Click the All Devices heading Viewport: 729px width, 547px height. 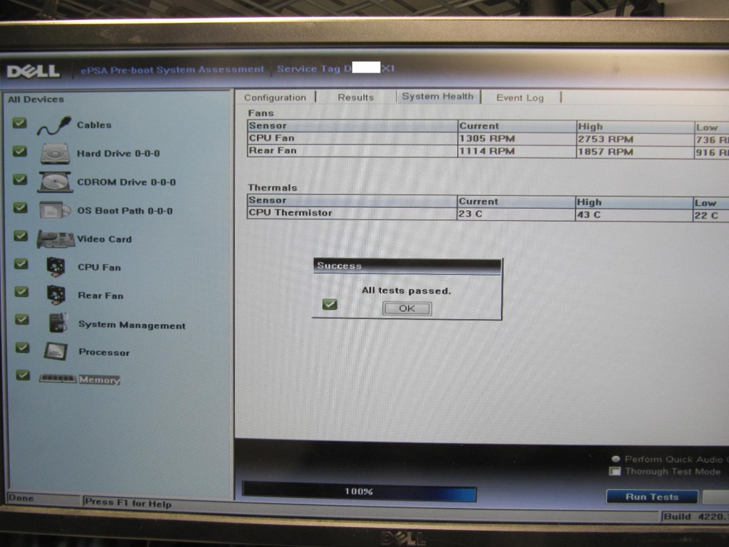tap(36, 99)
